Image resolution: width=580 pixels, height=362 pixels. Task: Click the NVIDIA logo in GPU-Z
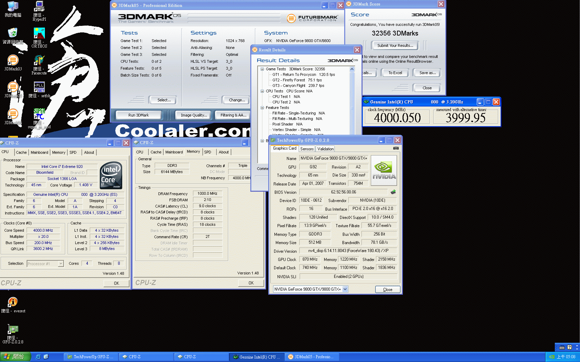tap(384, 171)
